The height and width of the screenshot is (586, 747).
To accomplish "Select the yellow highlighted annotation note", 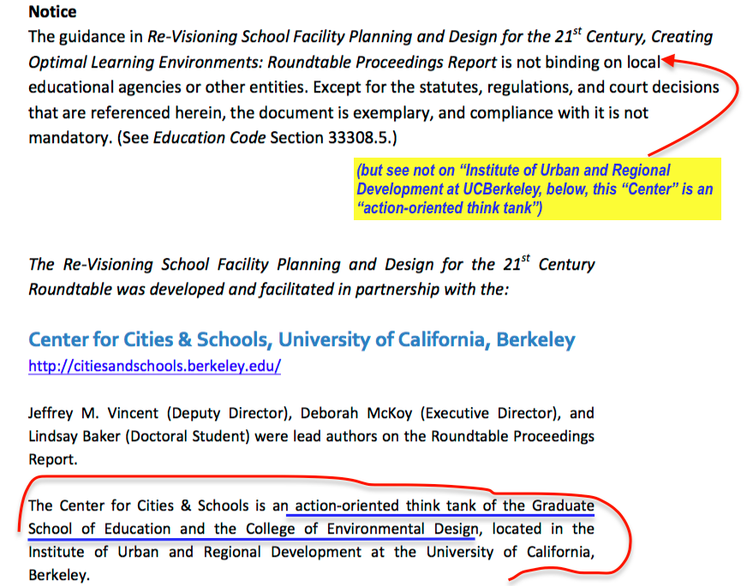I will (536, 189).
